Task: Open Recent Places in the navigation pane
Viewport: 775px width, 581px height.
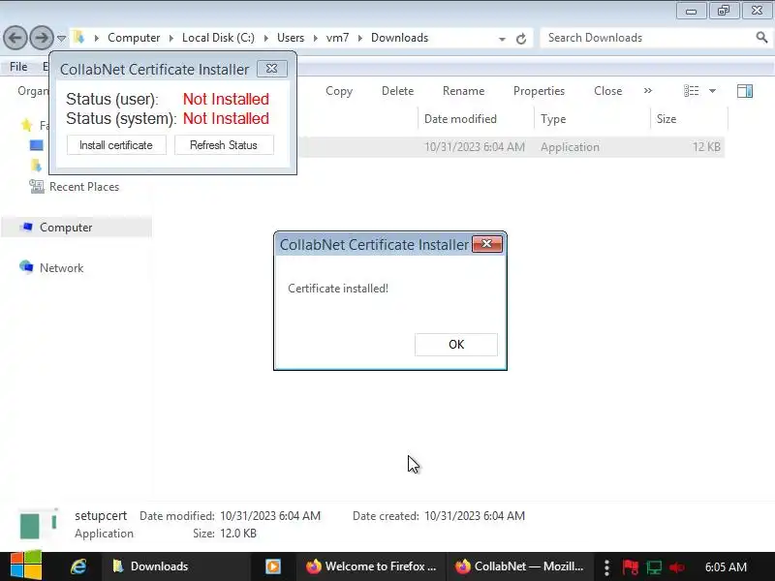Action: point(84,187)
